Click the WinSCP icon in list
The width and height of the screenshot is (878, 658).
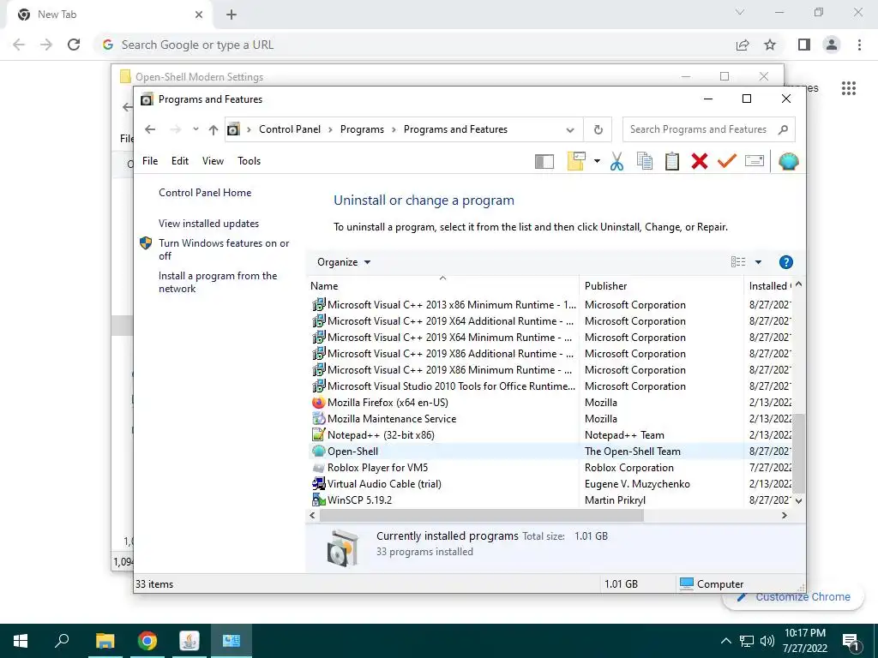(x=319, y=499)
